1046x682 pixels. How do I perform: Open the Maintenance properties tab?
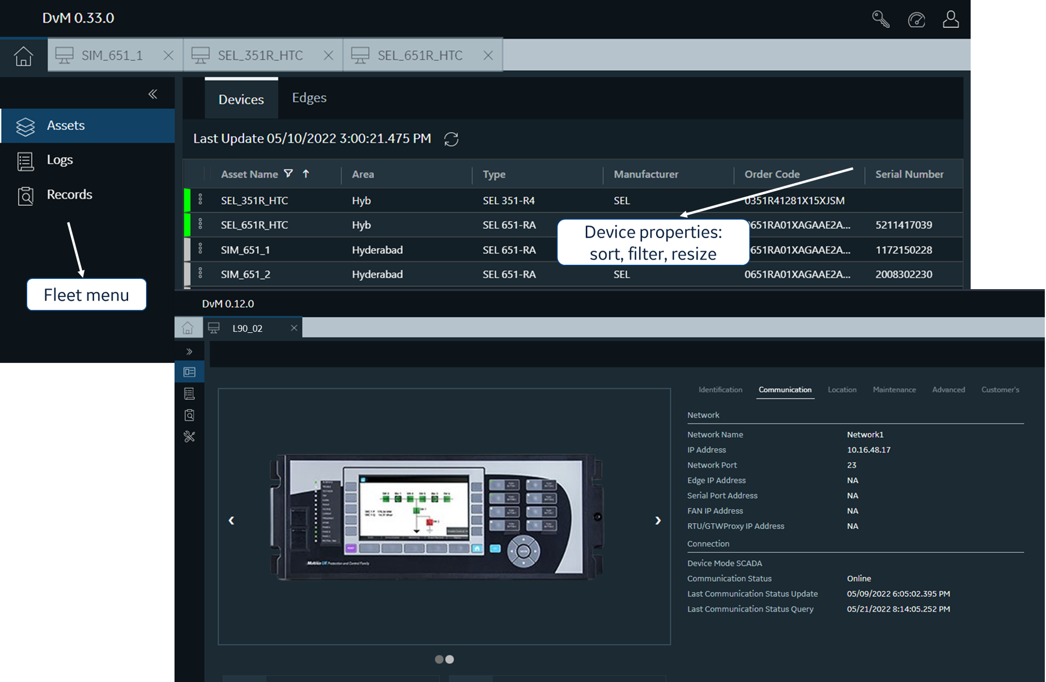[x=894, y=389]
